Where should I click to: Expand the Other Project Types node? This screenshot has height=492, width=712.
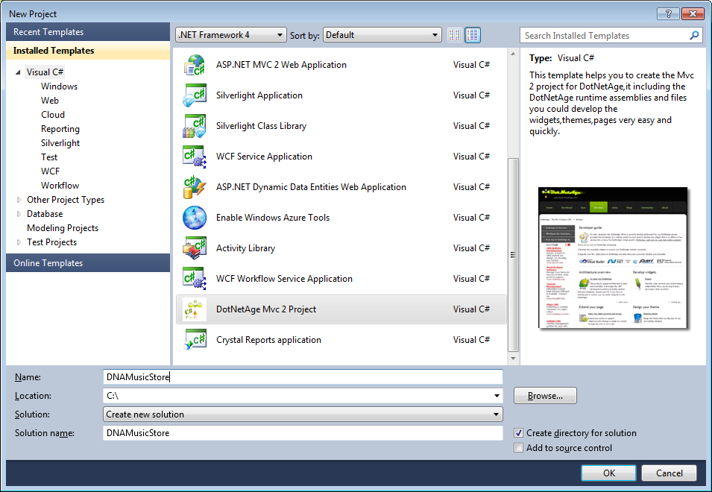(19, 200)
